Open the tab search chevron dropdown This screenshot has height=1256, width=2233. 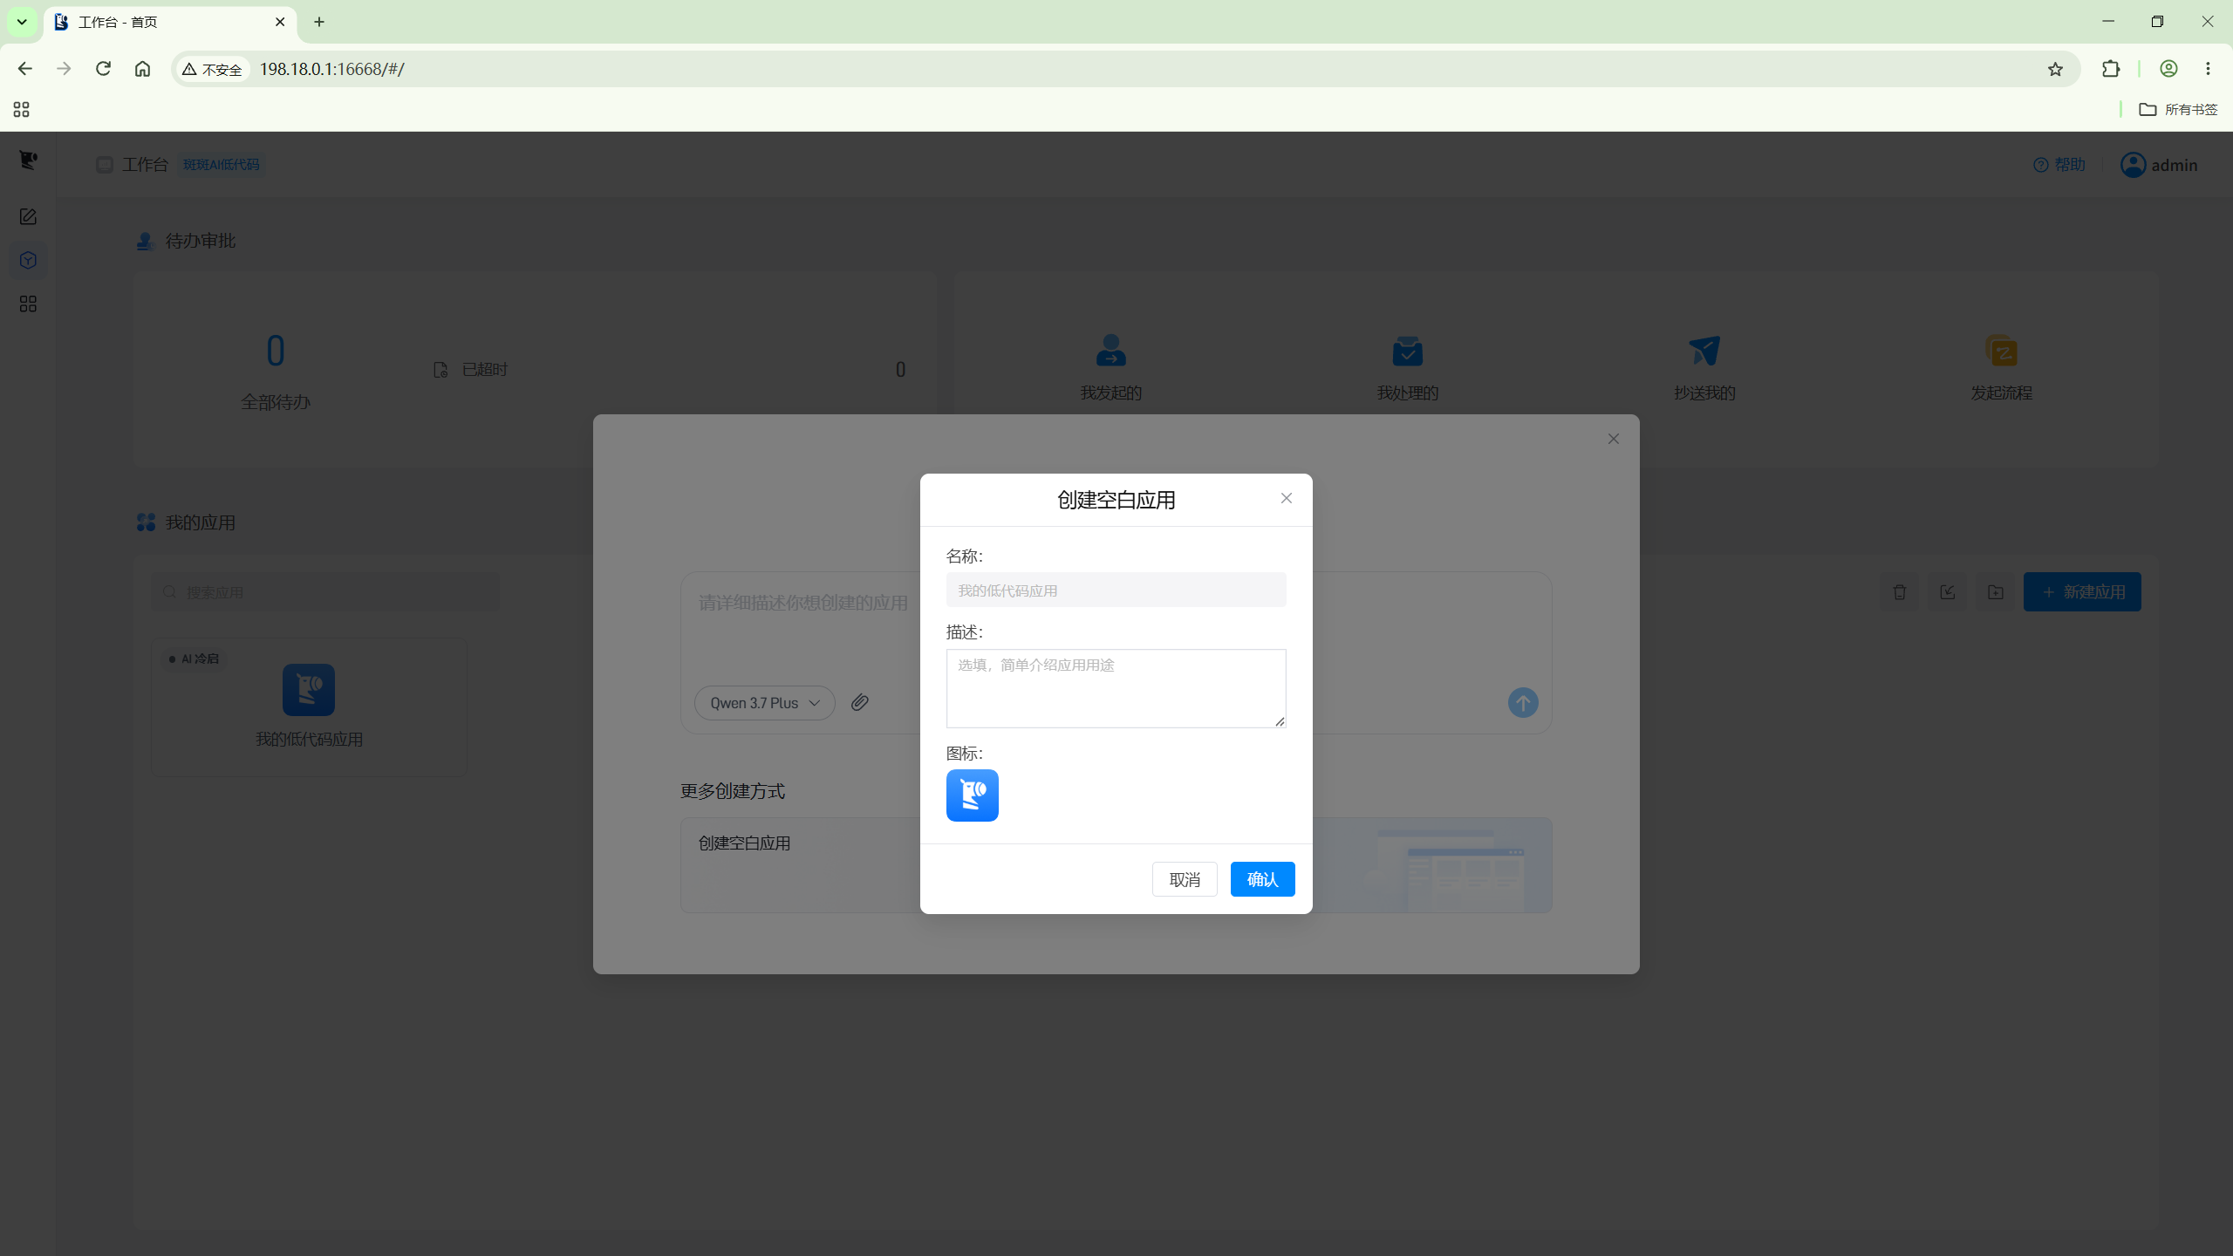tap(22, 22)
